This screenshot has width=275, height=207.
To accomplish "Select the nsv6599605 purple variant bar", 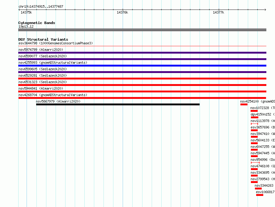I will tap(142, 72).
